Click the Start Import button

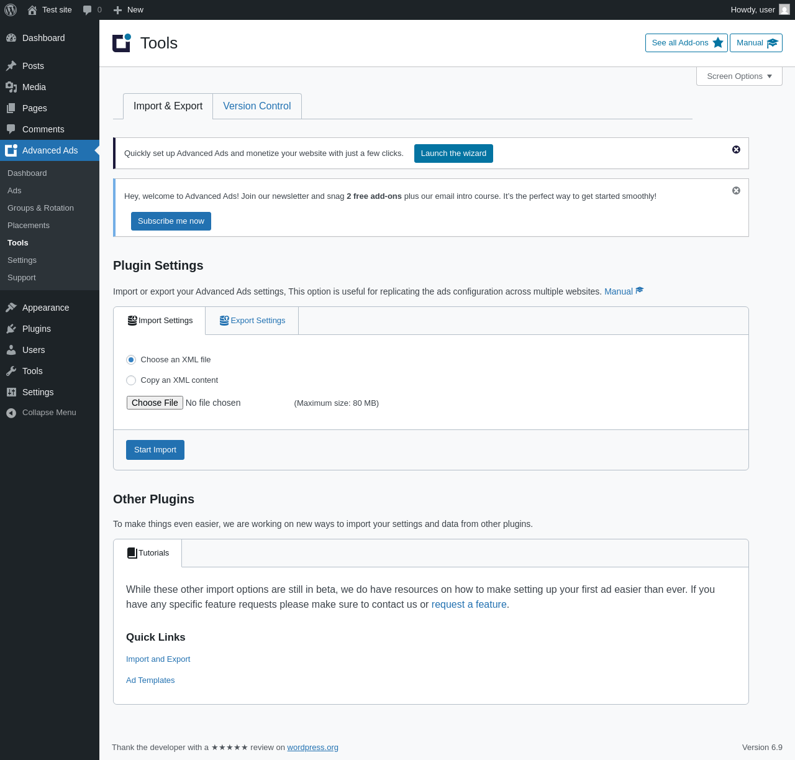pyautogui.click(x=155, y=450)
